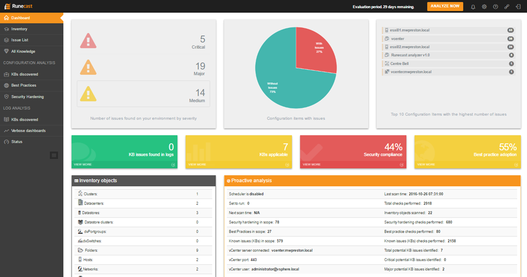
Task: Click the Medium issues count 14
Action: 200,93
